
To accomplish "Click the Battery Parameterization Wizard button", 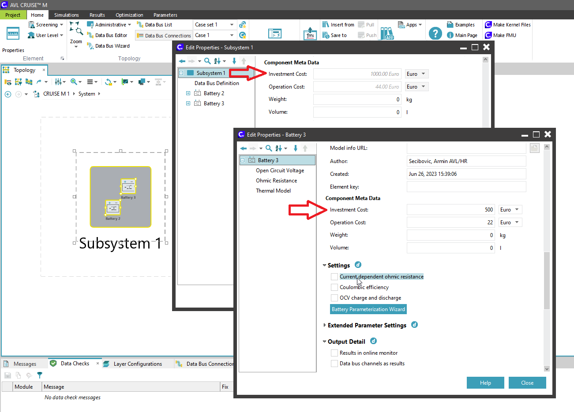I will (x=368, y=309).
